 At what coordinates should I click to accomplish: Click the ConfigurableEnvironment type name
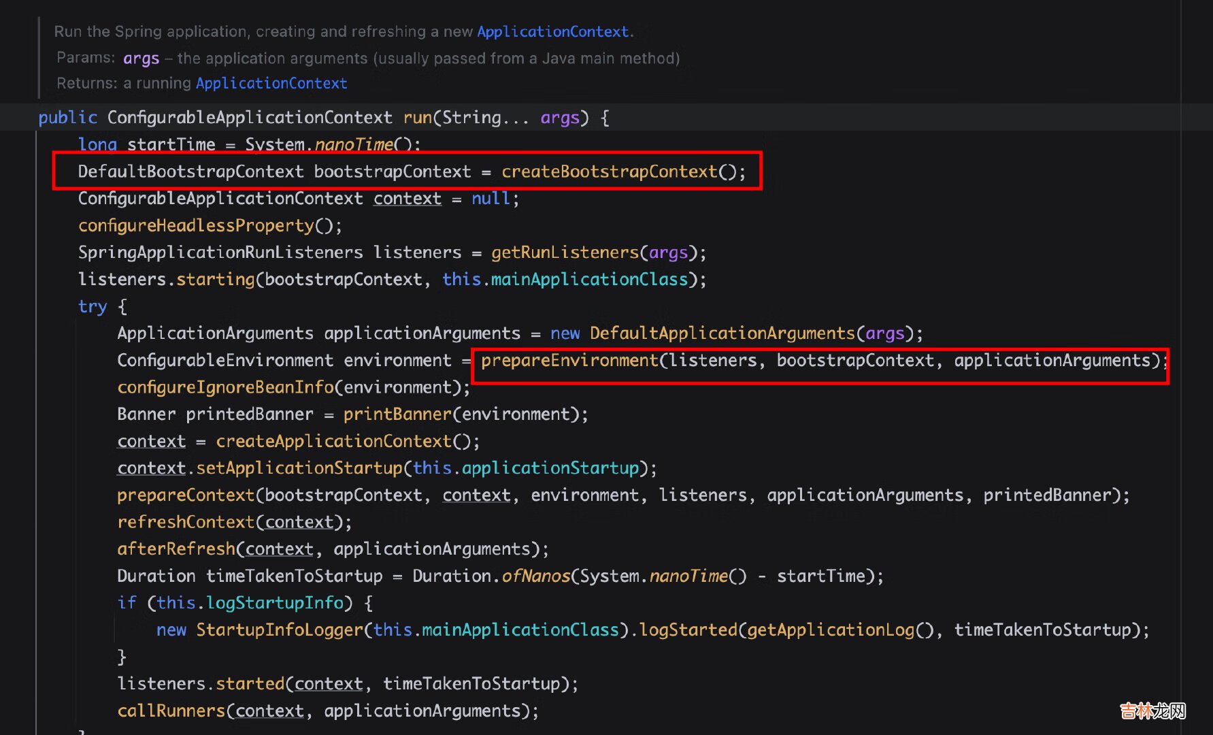click(x=225, y=361)
